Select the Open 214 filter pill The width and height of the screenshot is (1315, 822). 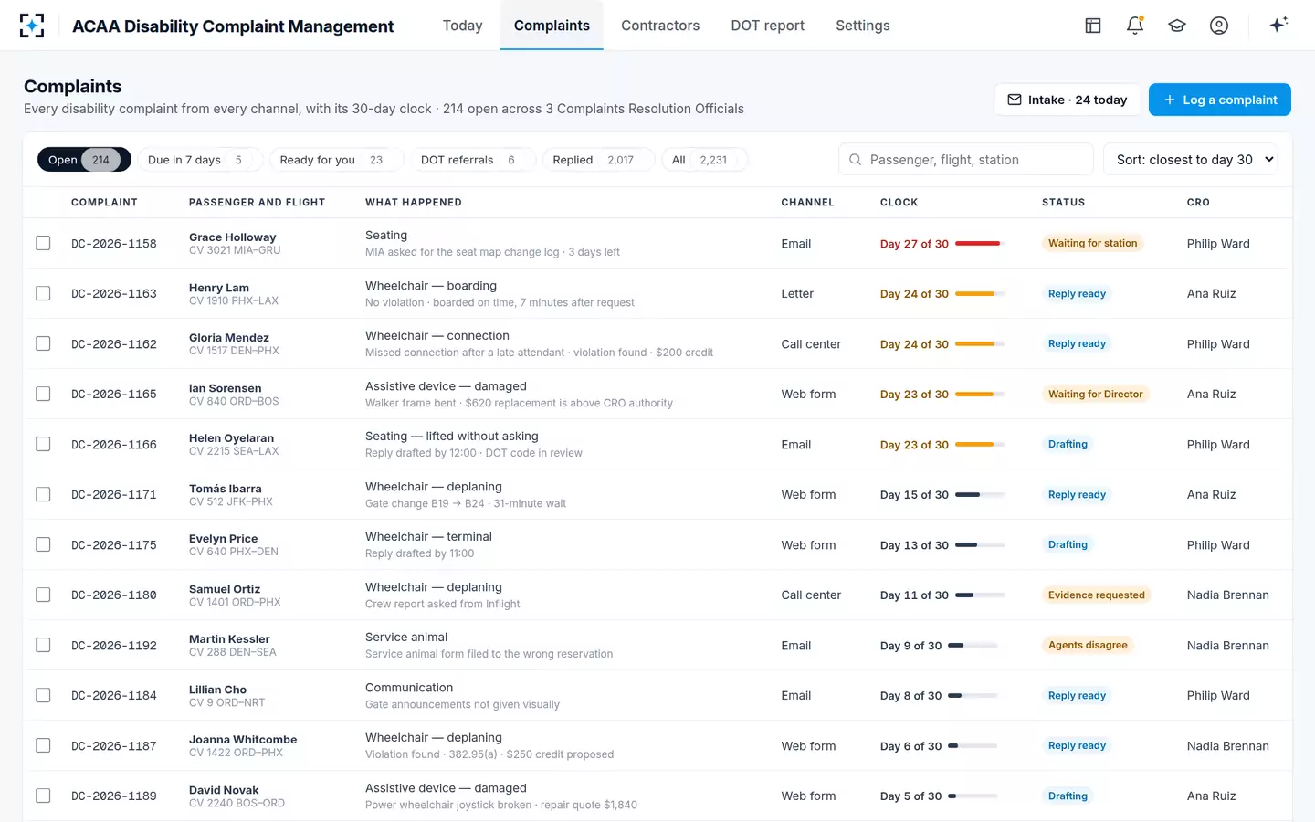[x=84, y=160]
